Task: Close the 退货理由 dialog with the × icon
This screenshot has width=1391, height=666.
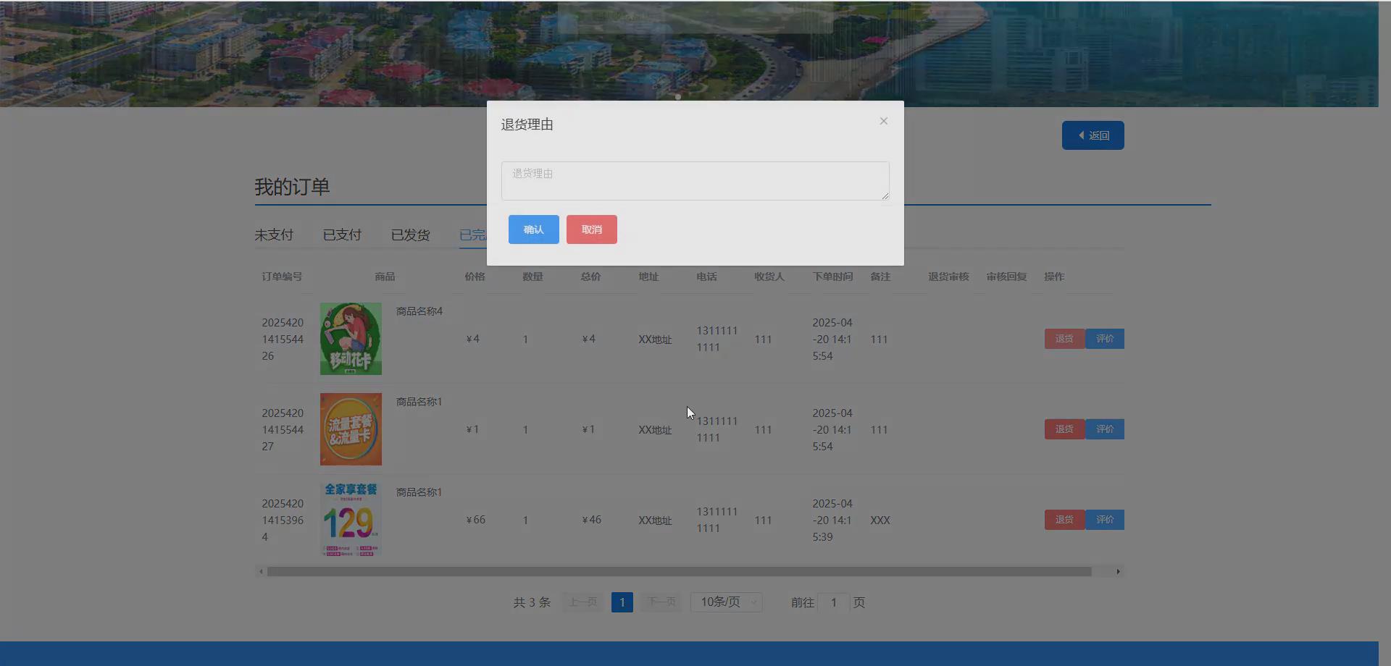Action: click(883, 121)
